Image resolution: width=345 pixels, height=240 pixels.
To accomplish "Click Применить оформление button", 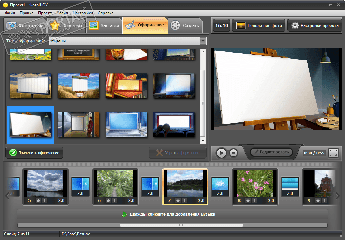I will (x=34, y=152).
